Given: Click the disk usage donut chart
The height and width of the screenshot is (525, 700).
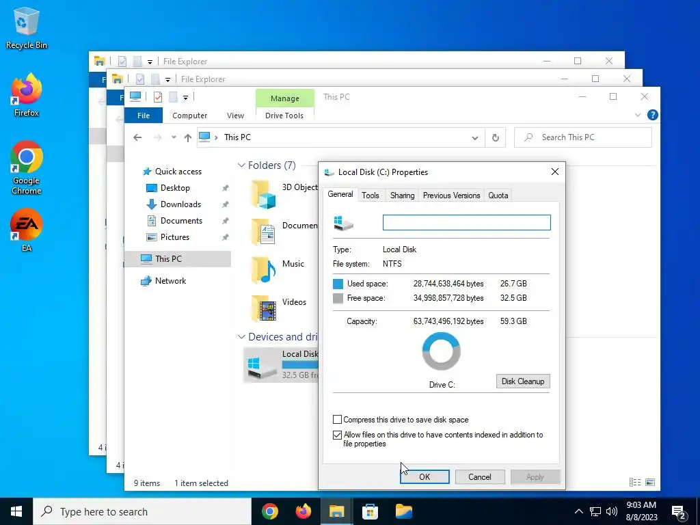Looking at the screenshot, I should [x=441, y=351].
